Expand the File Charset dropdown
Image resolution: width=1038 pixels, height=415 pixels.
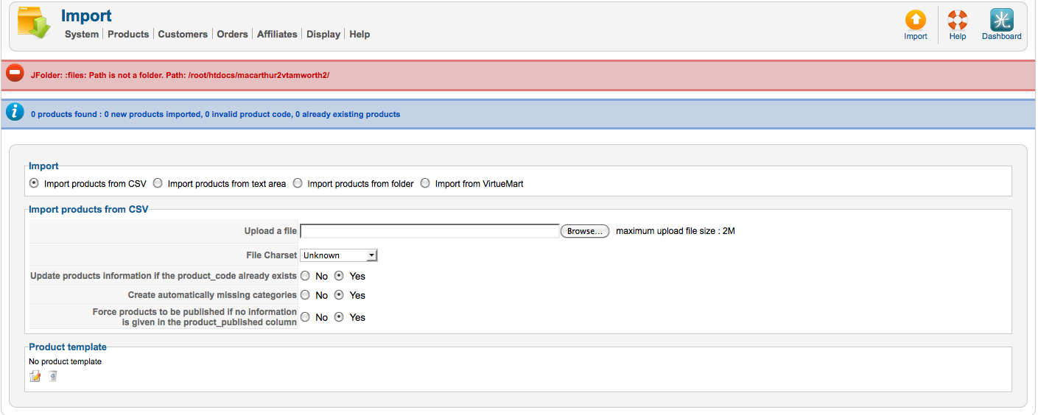[339, 255]
